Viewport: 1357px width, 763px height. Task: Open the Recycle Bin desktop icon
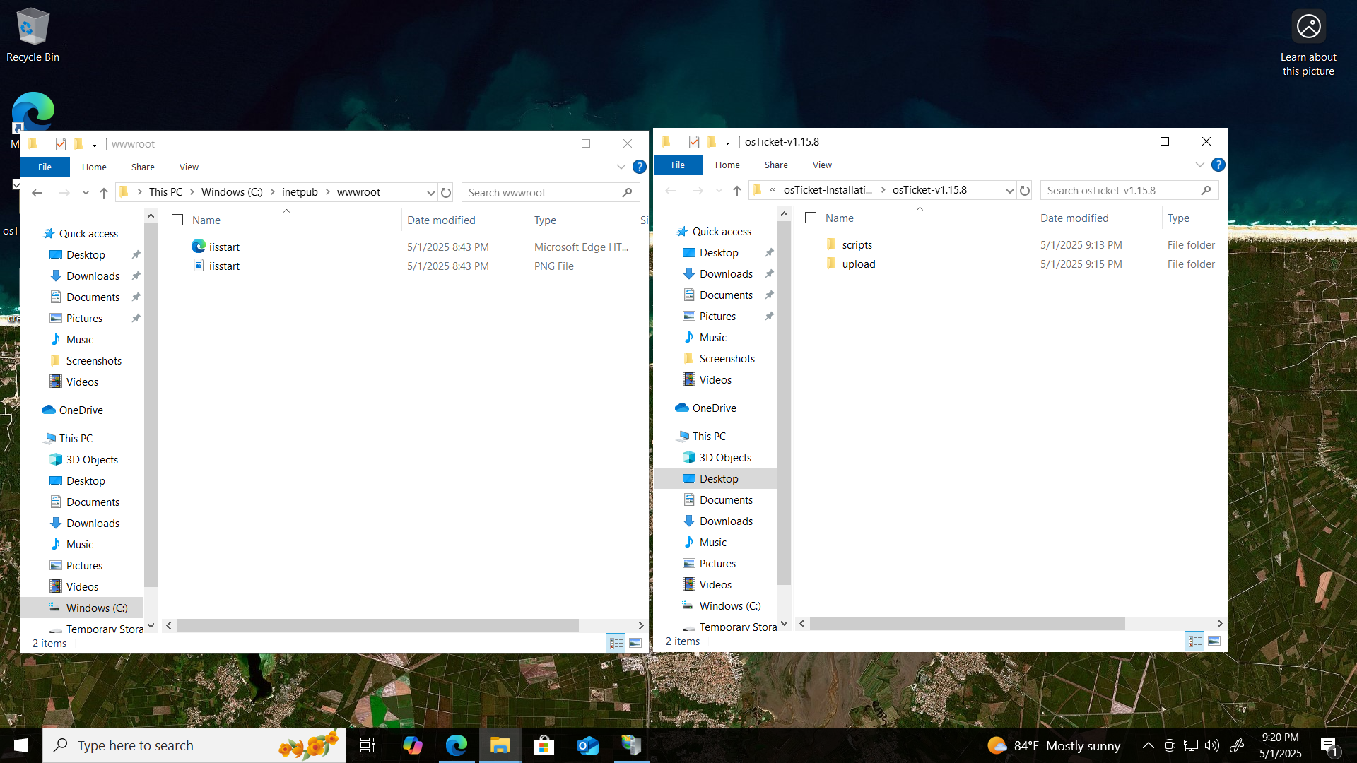click(x=33, y=35)
